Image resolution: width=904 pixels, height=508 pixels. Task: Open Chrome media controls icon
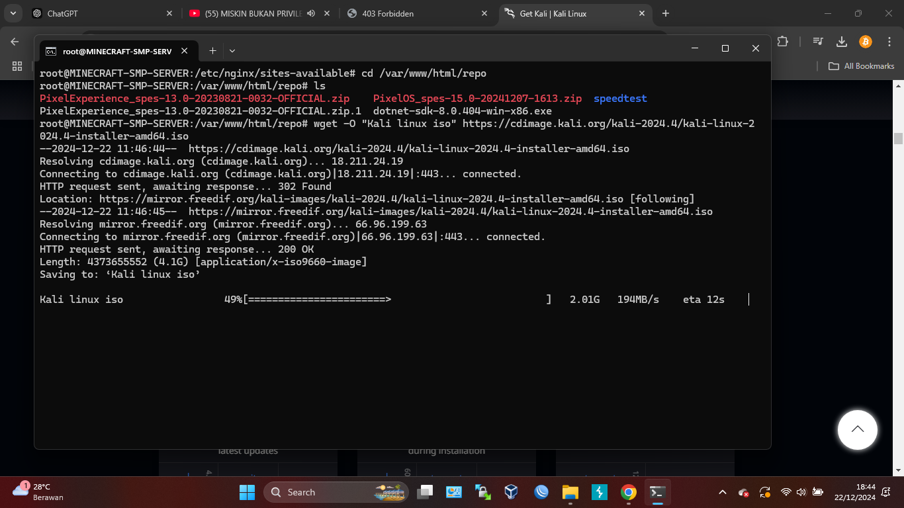pyautogui.click(x=819, y=41)
